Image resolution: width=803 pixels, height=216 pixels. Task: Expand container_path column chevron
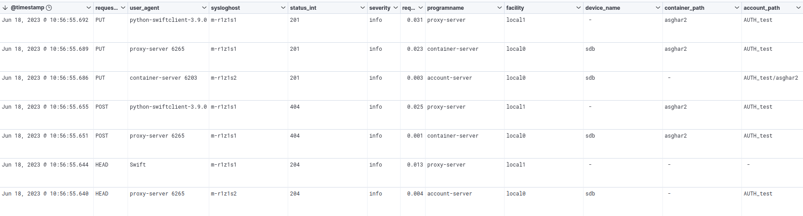click(x=737, y=8)
